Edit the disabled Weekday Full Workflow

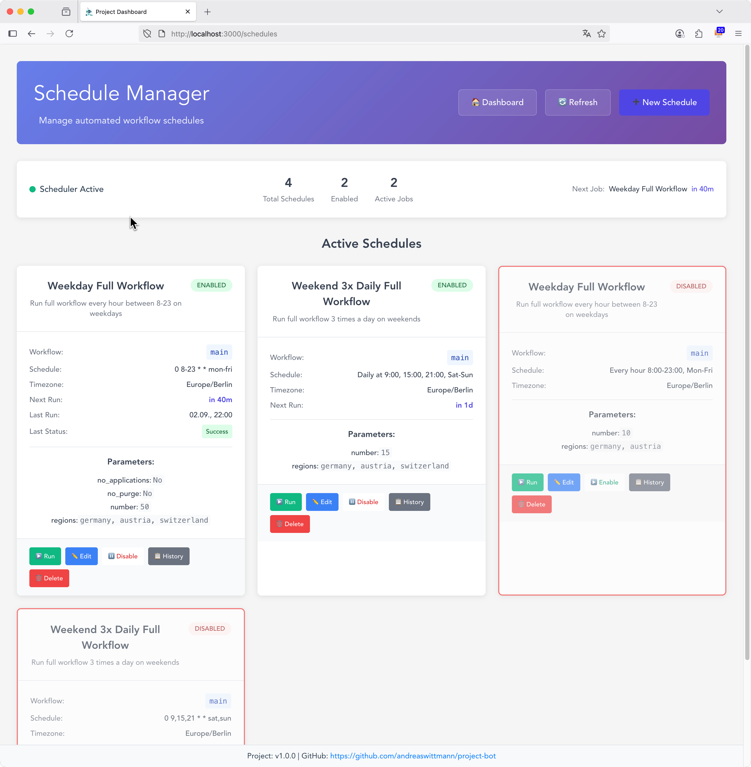564,482
